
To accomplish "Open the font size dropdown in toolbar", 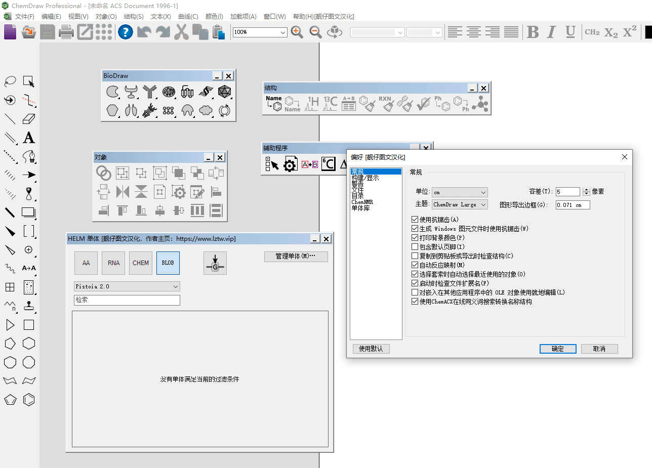I will 425,32.
